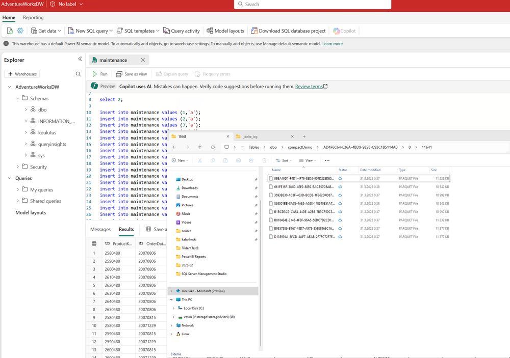Collapse the Explorer pane
Viewport: 510px width, 358px height.
80,59
